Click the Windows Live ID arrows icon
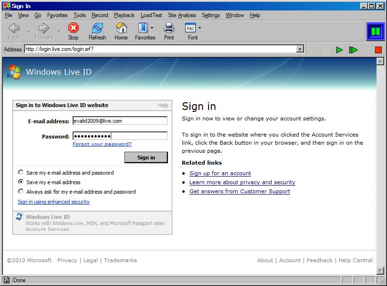The image size is (387, 286). tap(19, 217)
